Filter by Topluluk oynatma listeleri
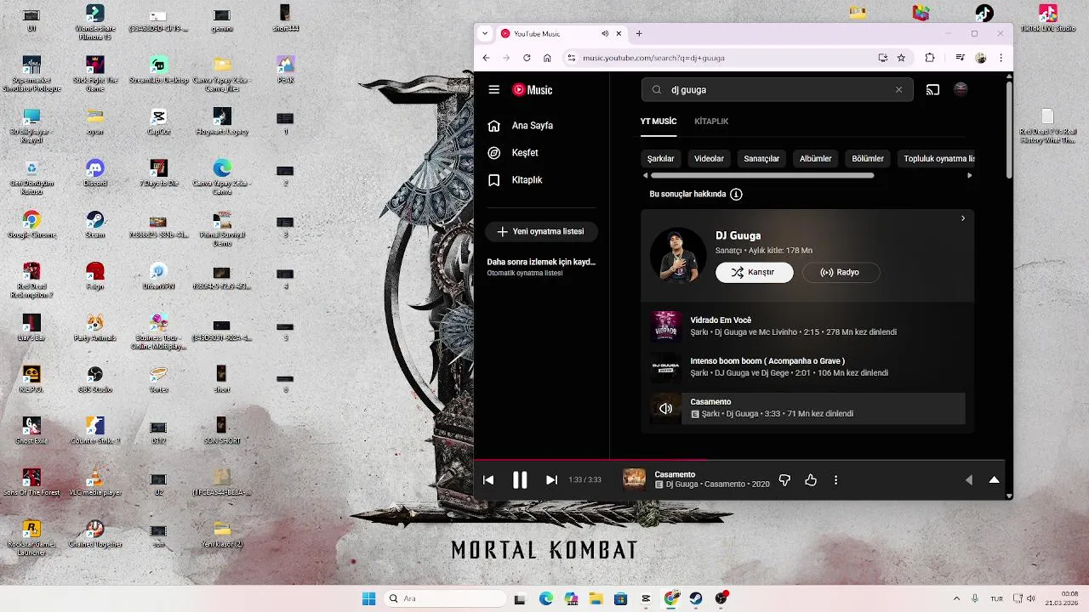 point(936,159)
